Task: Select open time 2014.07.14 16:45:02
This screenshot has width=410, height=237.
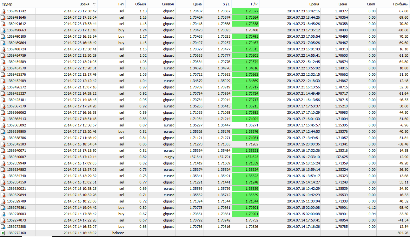Action: [x=80, y=233]
